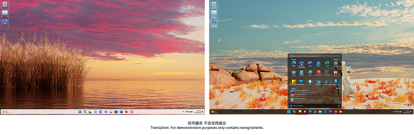Open PowerPoint on the dark taskbar
The height and width of the screenshot is (135, 414).
click(335, 111)
